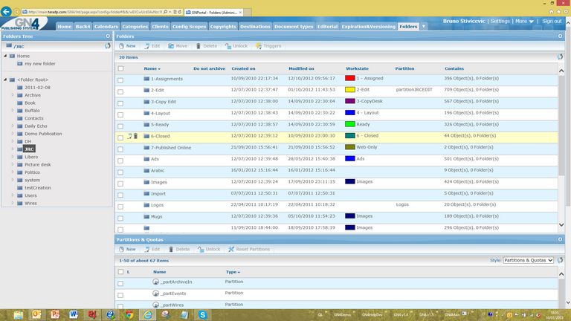
Task: Open File Explorer from the taskbar
Action: (18, 314)
